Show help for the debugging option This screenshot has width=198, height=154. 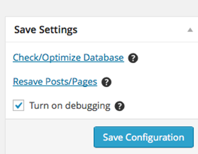tap(120, 106)
